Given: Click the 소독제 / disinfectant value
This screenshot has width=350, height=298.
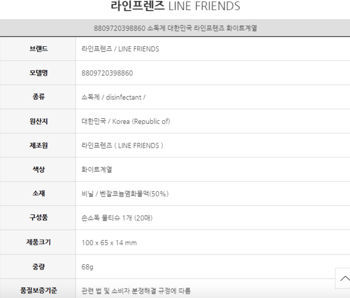Looking at the screenshot, I should (113, 97).
